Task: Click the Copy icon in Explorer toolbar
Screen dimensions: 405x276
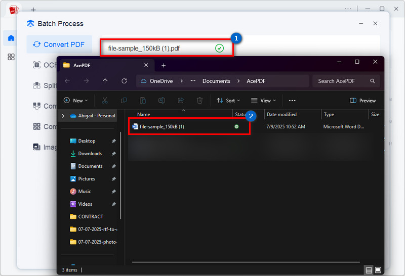Action: pyautogui.click(x=124, y=100)
